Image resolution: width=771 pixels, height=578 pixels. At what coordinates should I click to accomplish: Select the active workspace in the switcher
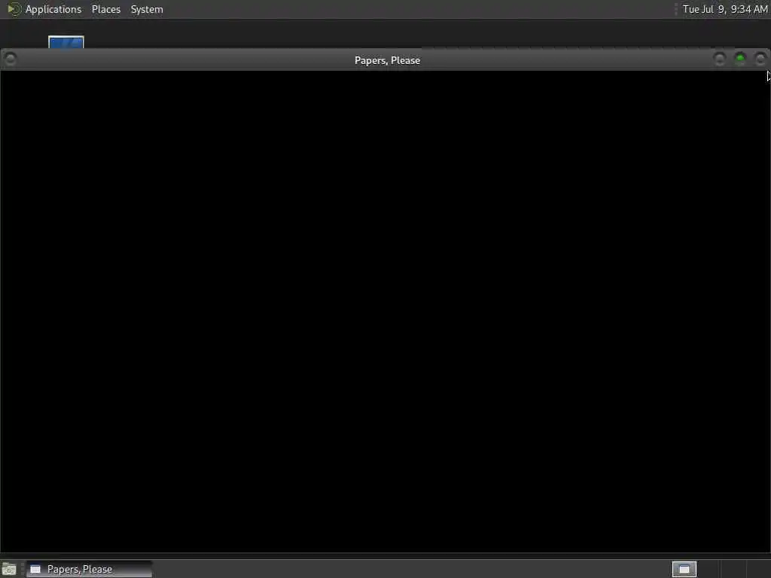684,569
